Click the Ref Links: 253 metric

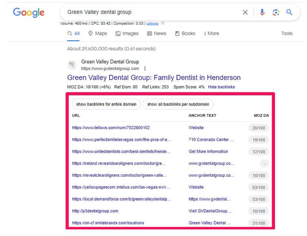pyautogui.click(x=155, y=87)
